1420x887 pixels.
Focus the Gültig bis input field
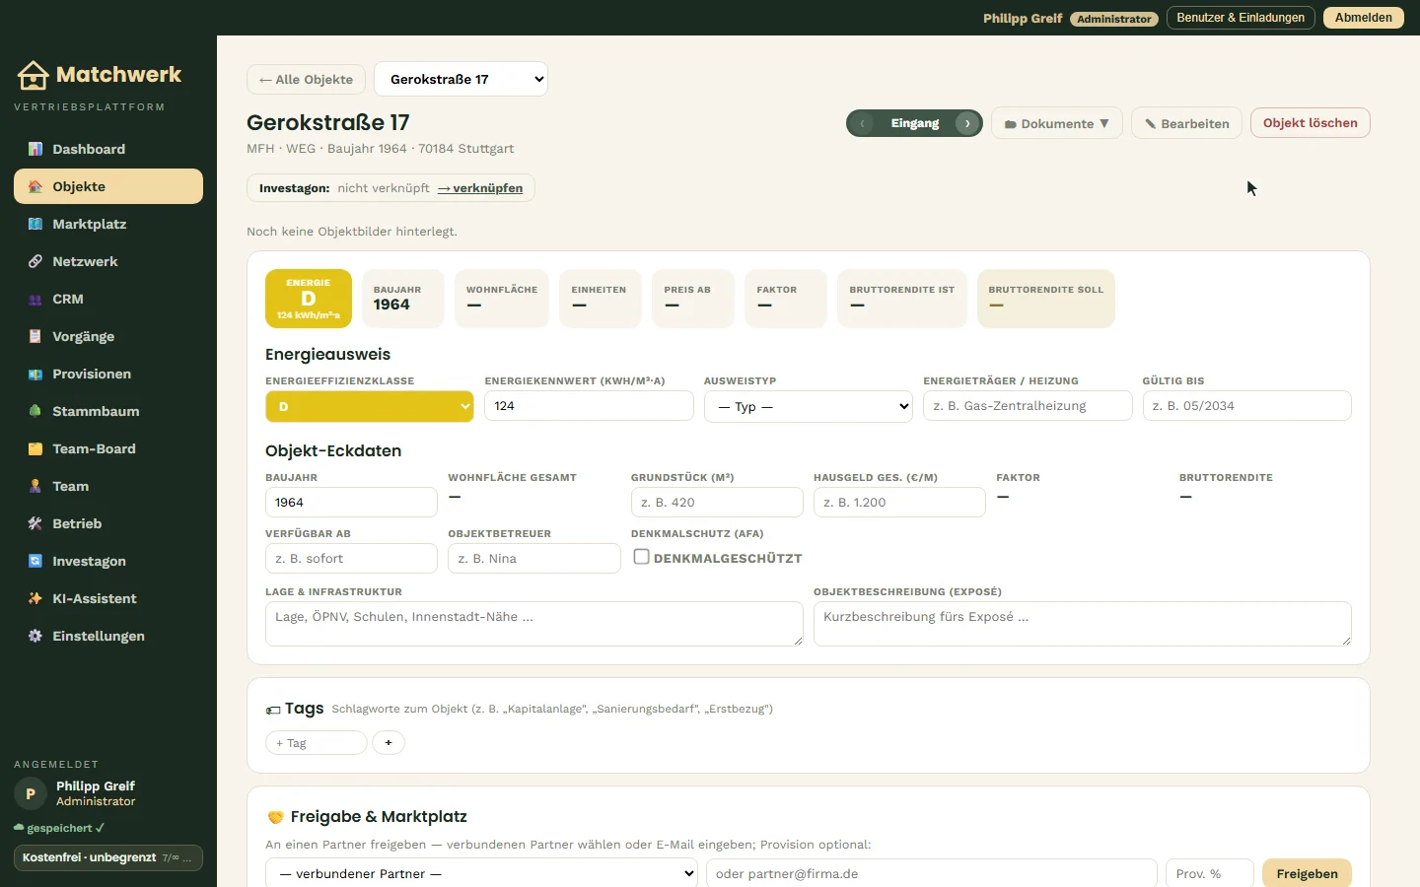[1246, 406]
